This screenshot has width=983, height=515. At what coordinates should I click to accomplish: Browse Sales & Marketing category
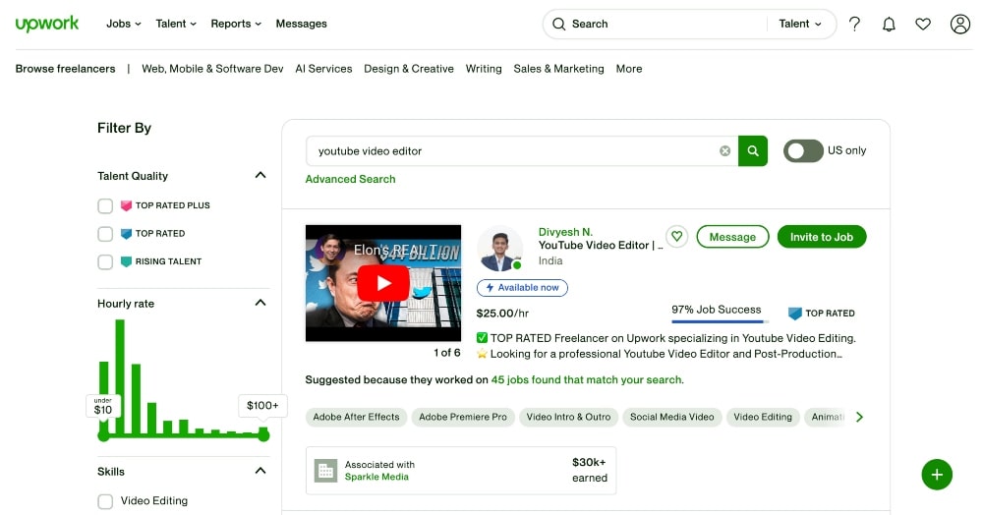tap(558, 69)
